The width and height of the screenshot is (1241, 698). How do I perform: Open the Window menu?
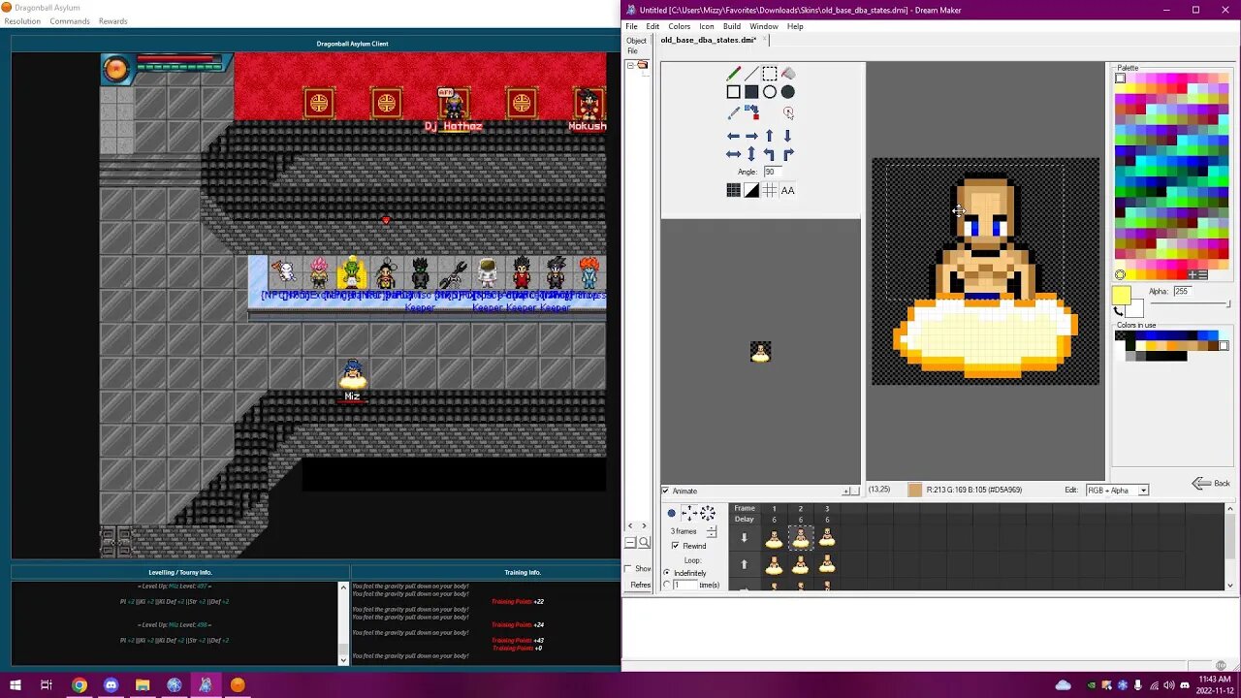click(764, 26)
